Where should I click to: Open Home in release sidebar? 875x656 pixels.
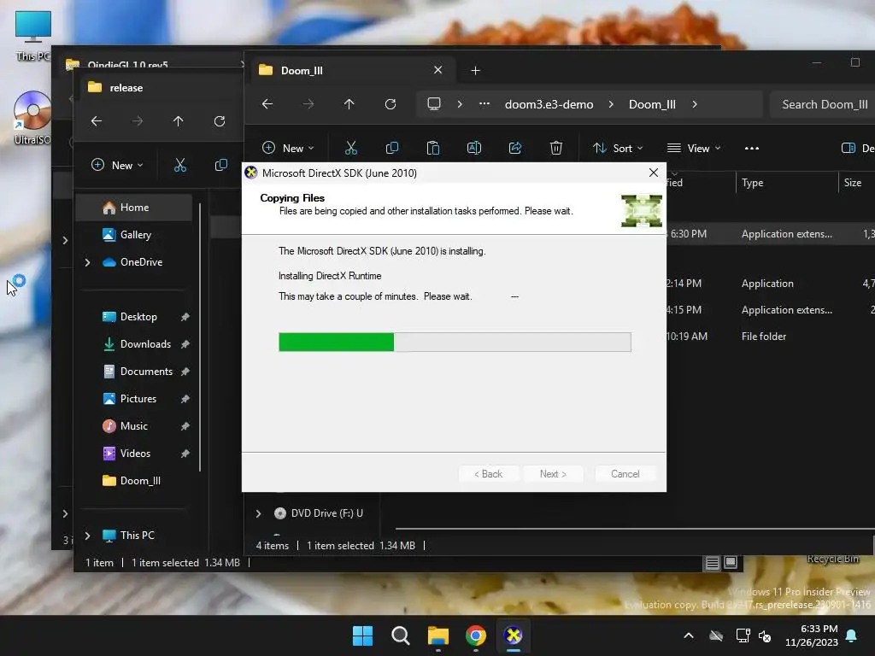coord(134,208)
